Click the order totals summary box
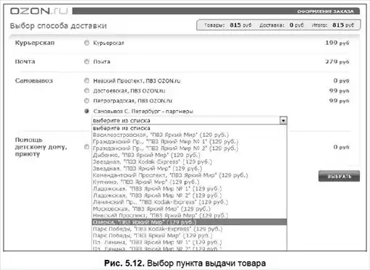370x270 pixels. pos(279,25)
